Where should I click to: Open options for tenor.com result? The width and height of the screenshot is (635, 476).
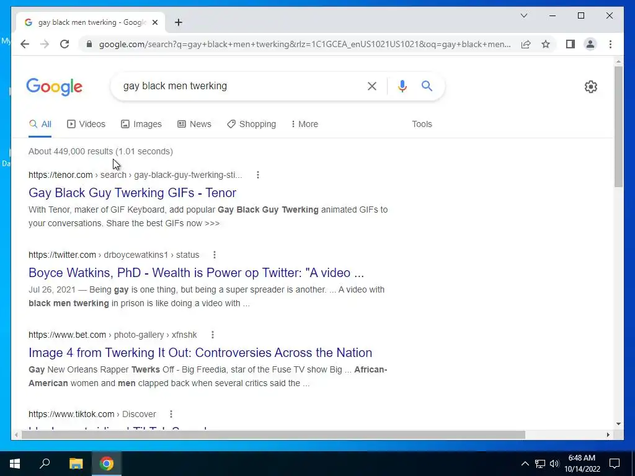pyautogui.click(x=258, y=175)
